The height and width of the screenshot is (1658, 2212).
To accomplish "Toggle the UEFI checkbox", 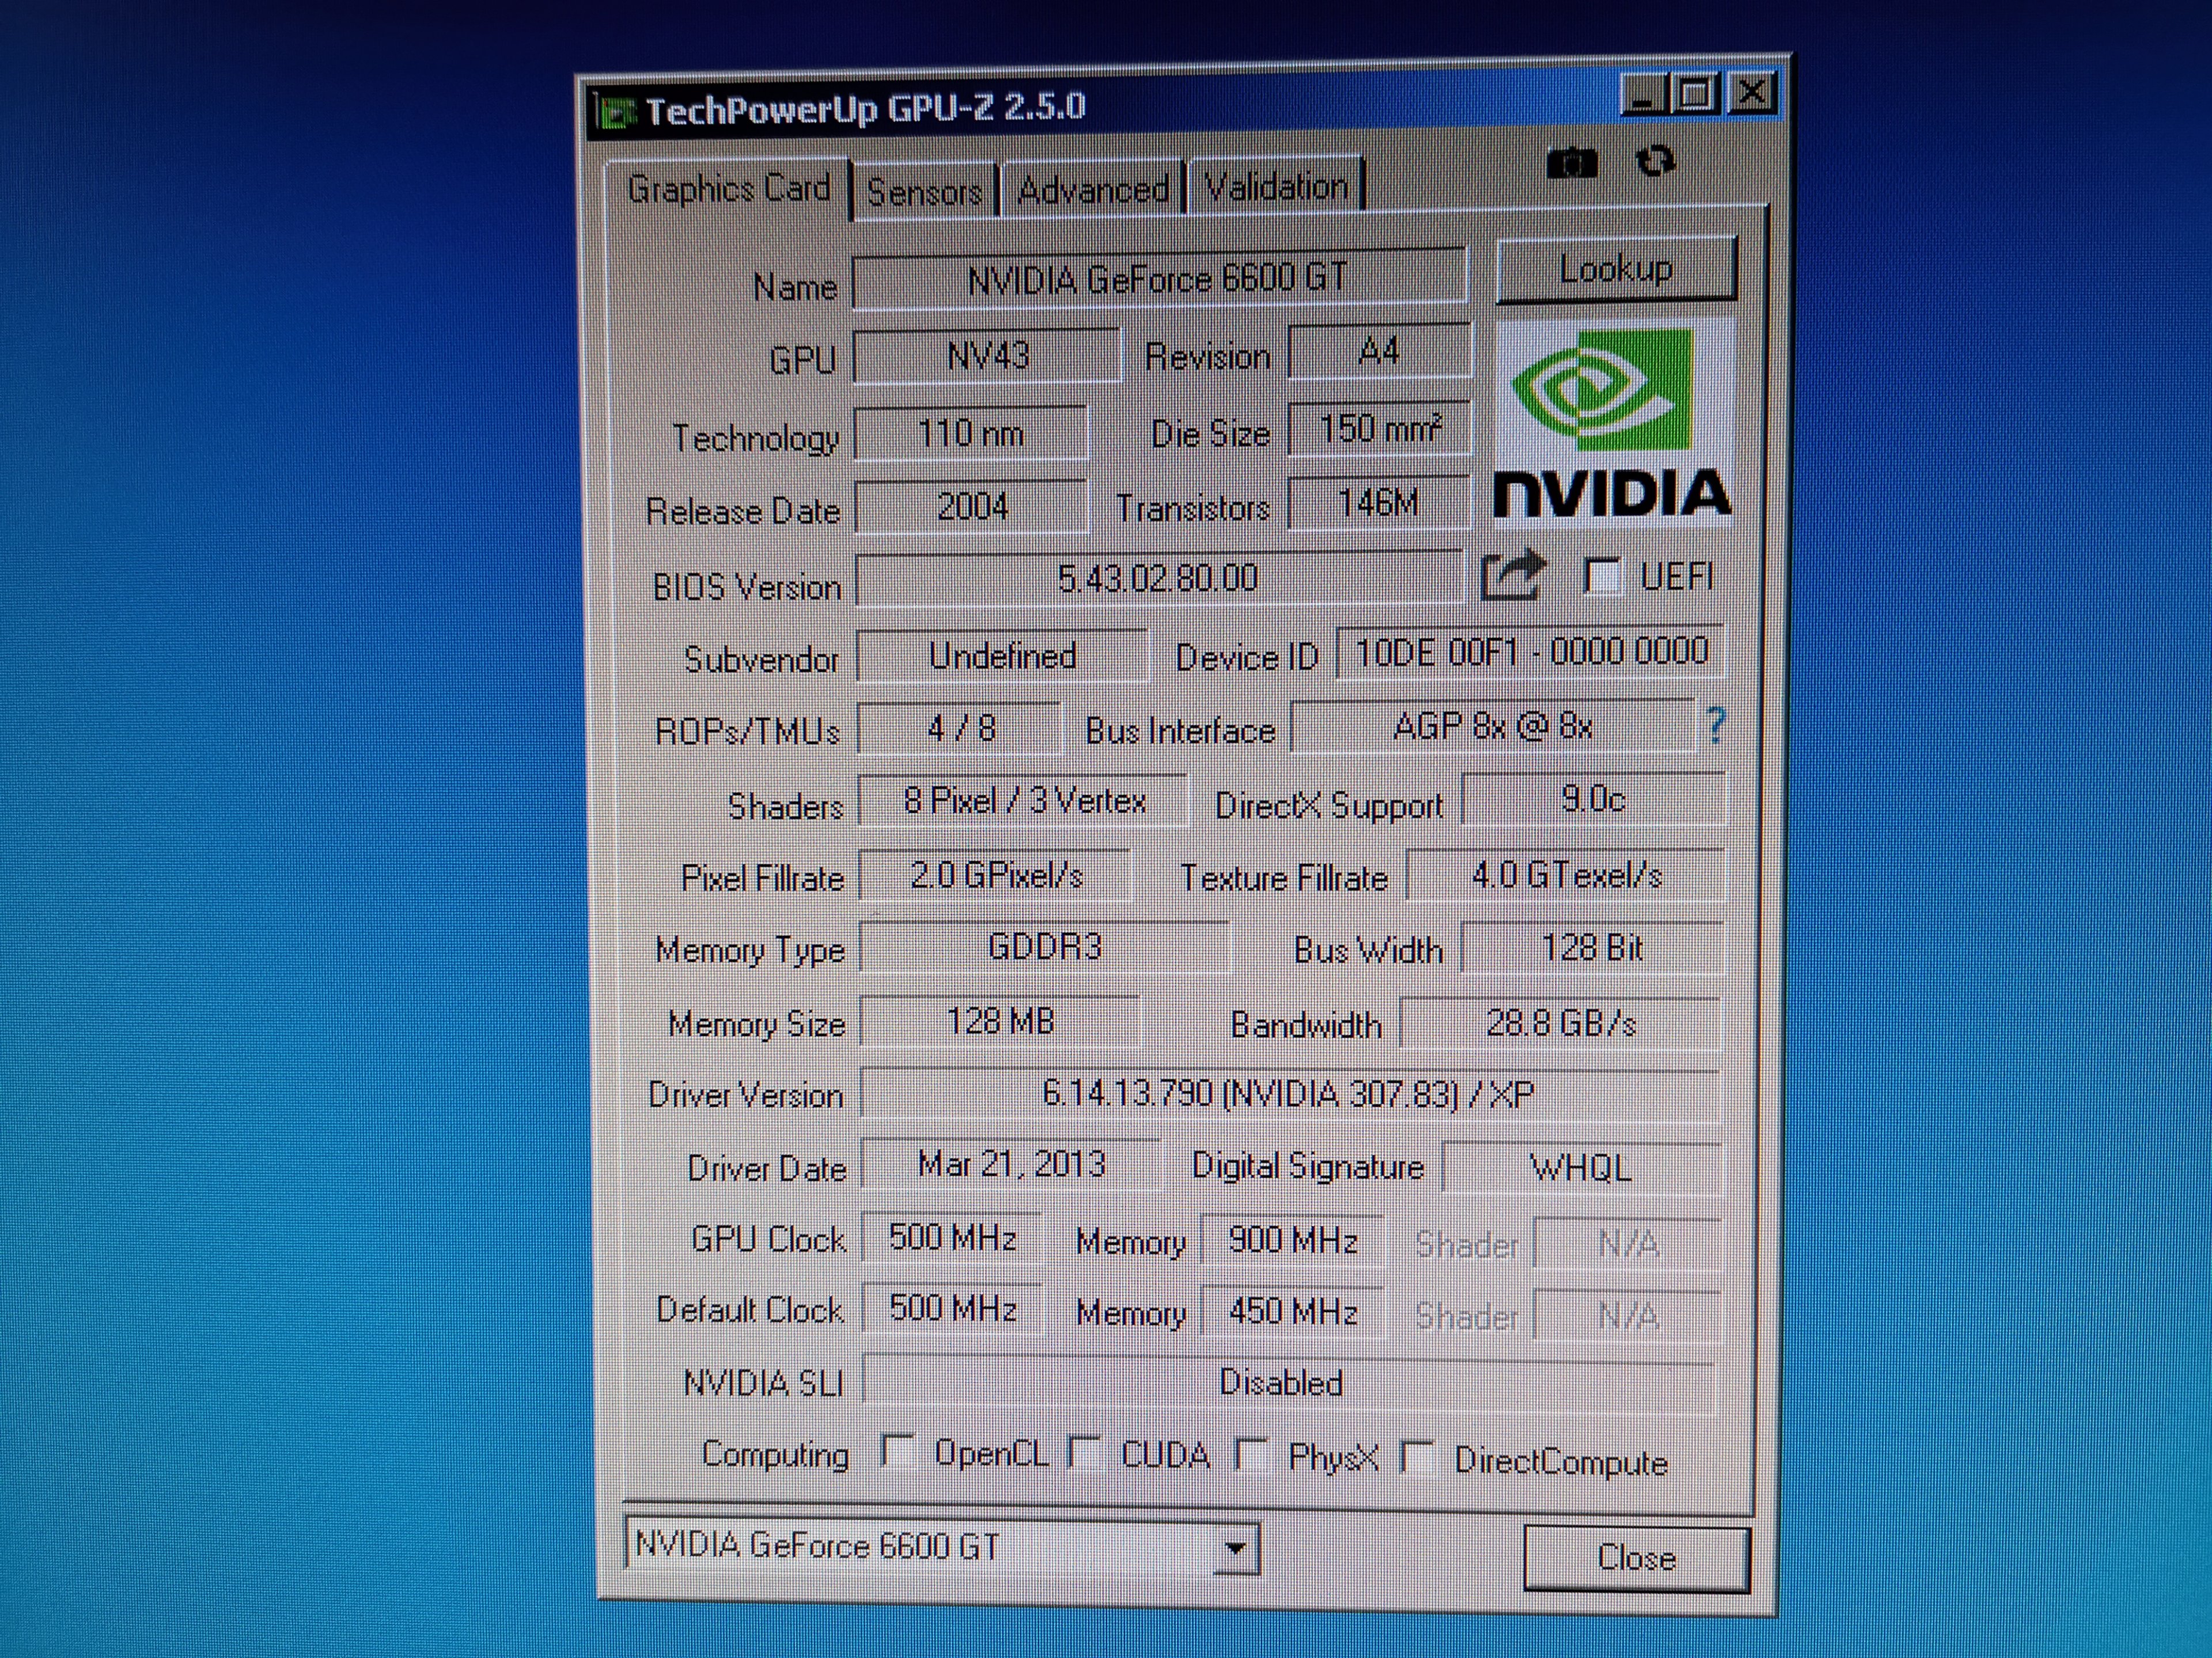I will click(1602, 576).
